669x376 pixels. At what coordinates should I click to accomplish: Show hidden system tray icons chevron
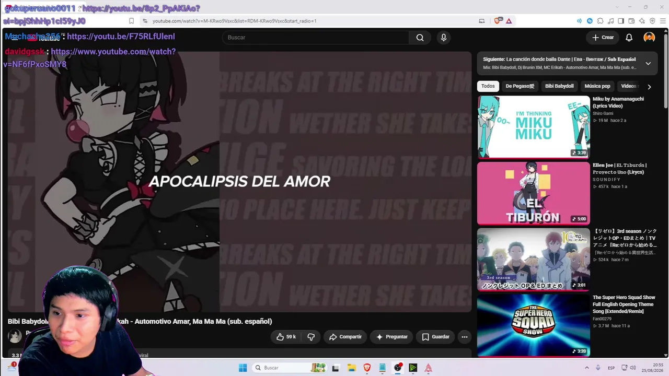(586, 368)
